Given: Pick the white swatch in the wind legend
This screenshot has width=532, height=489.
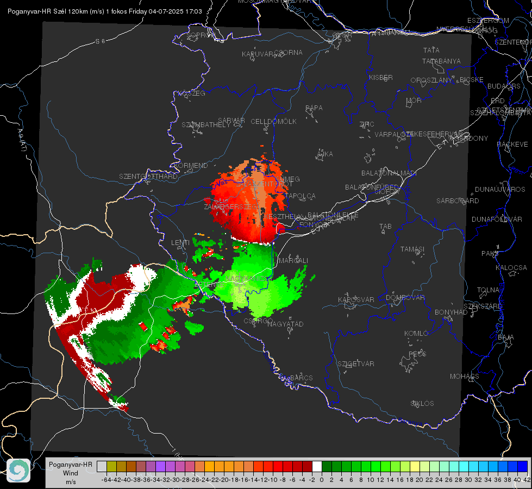Looking at the screenshot, I should coord(317,466).
